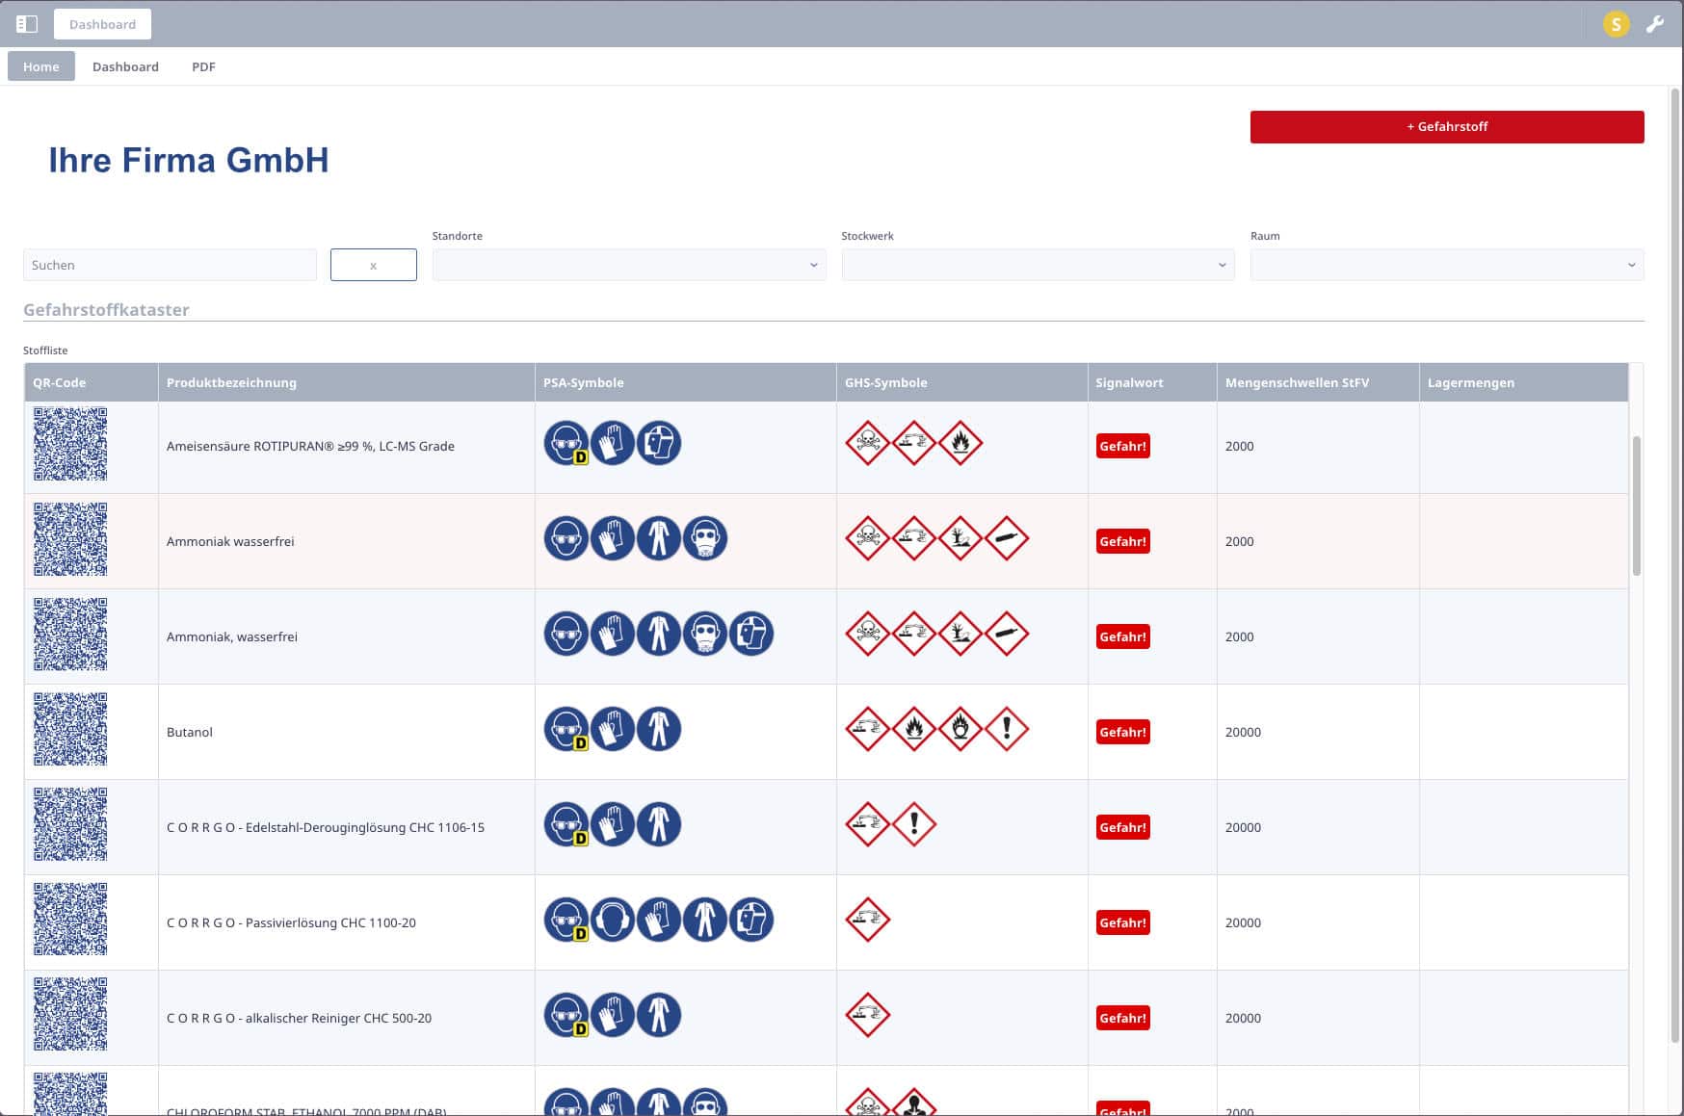The image size is (1684, 1116).
Task: Open the wrench settings icon
Action: (x=1655, y=24)
